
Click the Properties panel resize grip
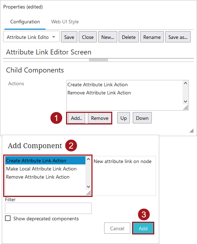(192, 131)
